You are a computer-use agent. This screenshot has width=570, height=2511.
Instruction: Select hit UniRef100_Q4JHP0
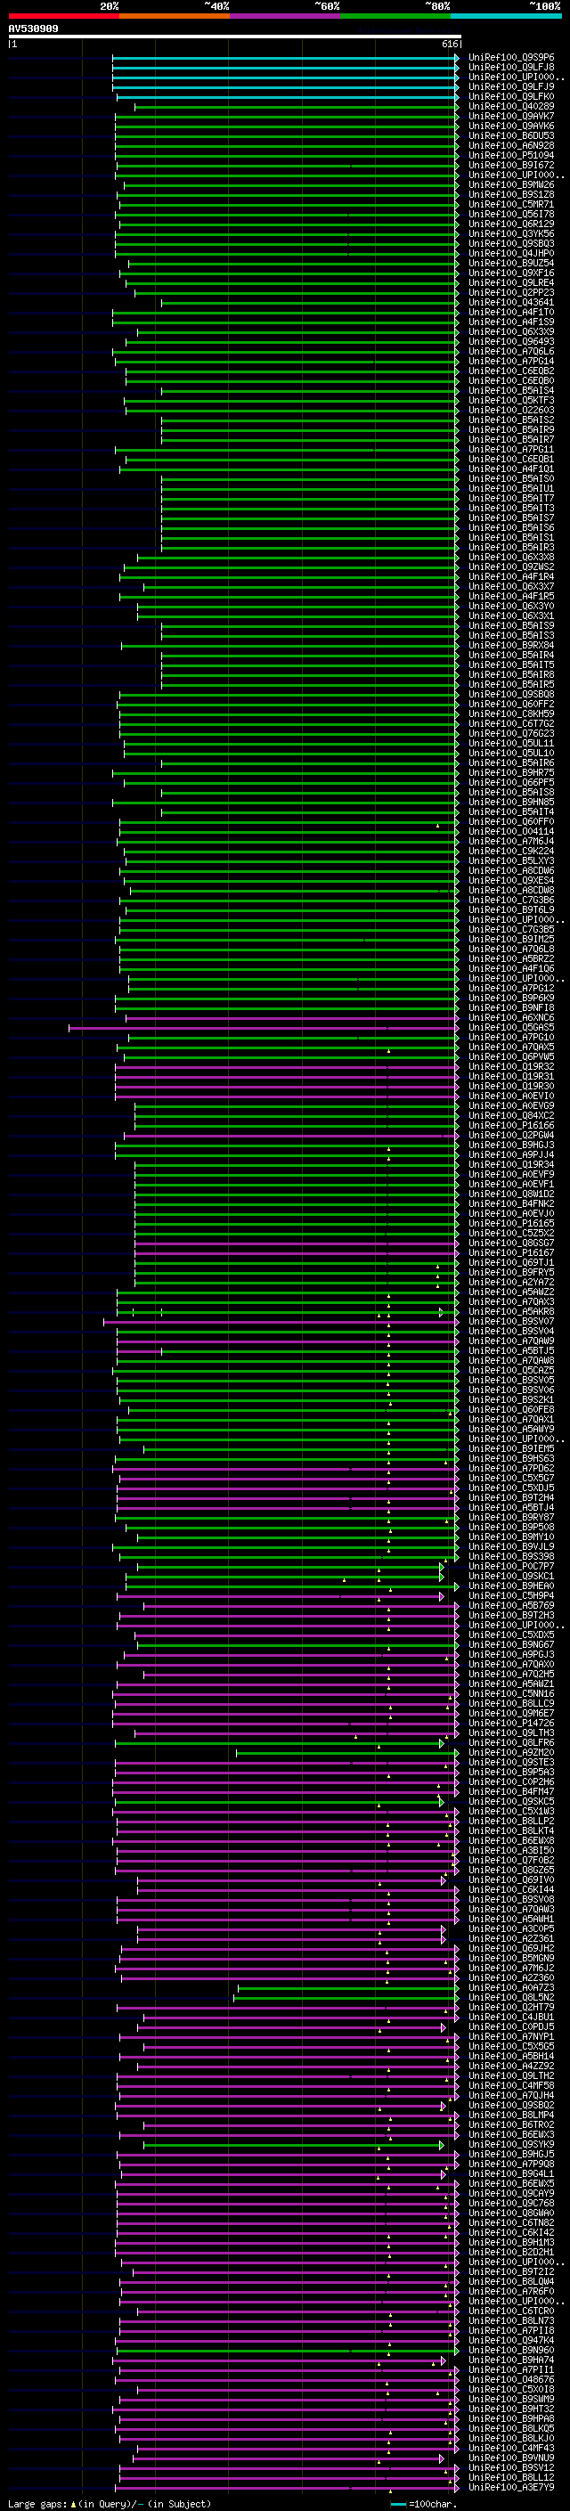511,254
